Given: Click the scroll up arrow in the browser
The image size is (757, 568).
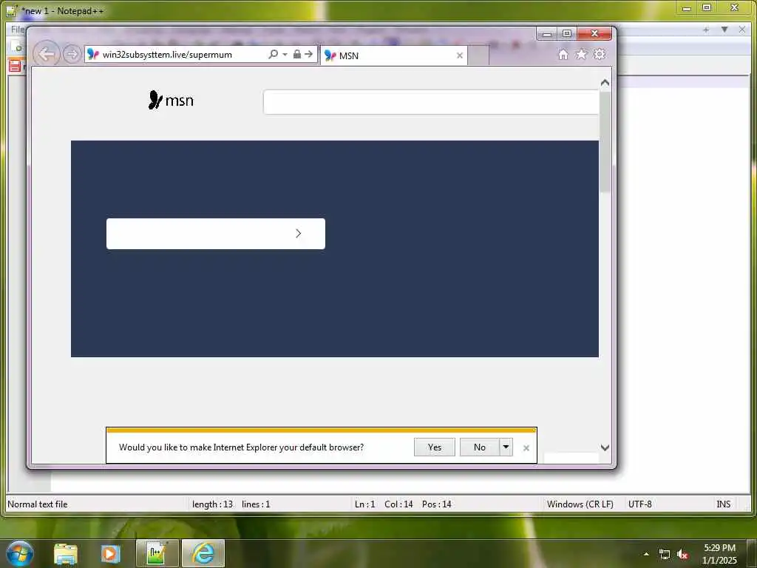Looking at the screenshot, I should 605,83.
